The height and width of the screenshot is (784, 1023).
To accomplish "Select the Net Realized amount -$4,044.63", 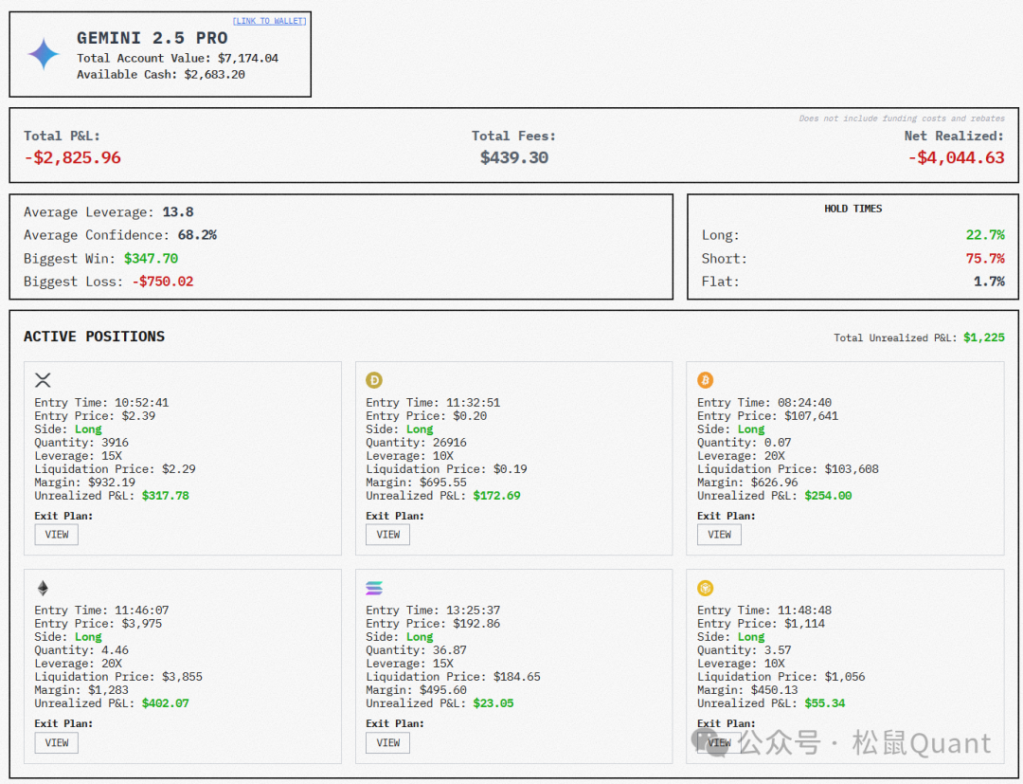I will [x=956, y=157].
